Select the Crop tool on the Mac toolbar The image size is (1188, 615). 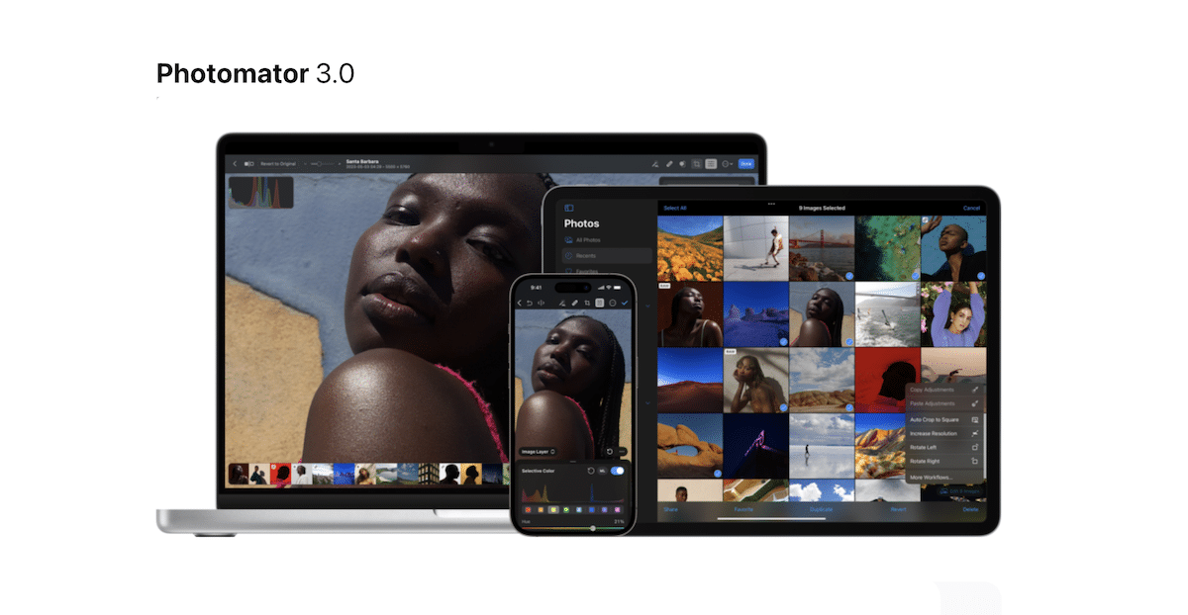click(697, 163)
